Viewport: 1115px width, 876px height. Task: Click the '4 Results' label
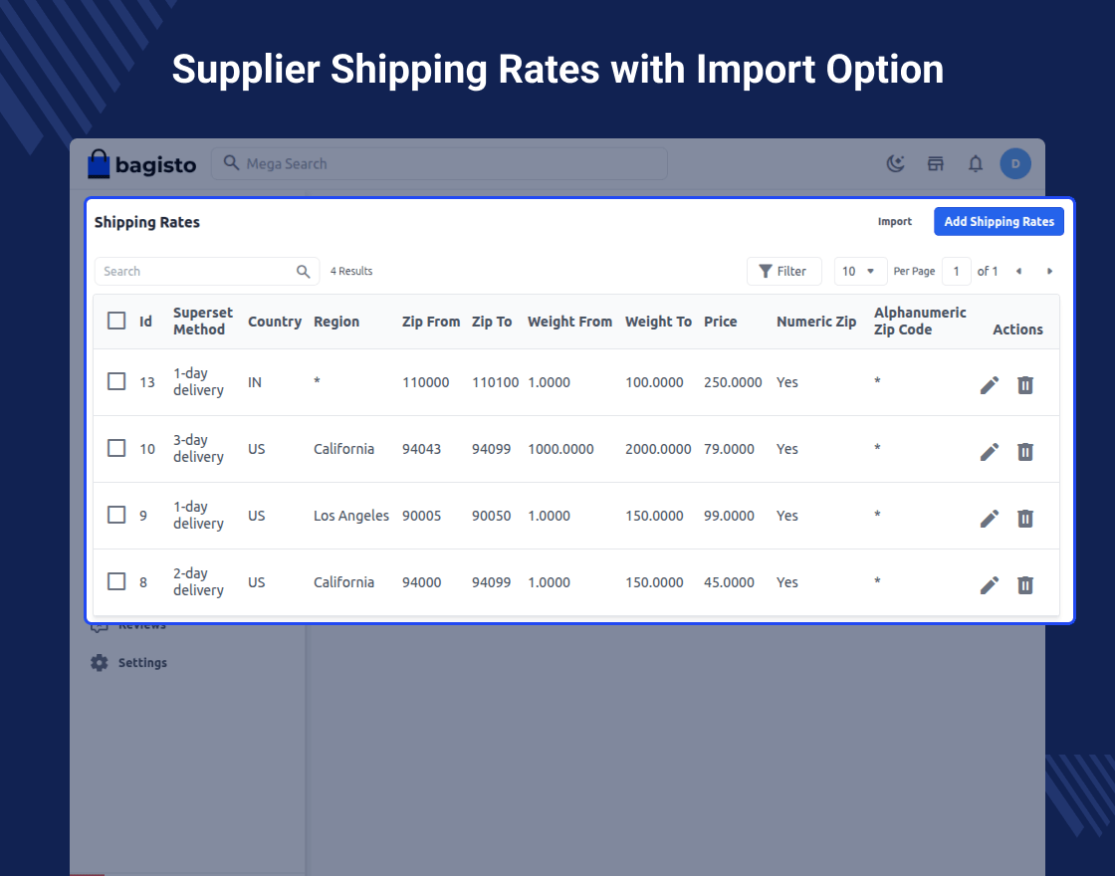(x=351, y=271)
